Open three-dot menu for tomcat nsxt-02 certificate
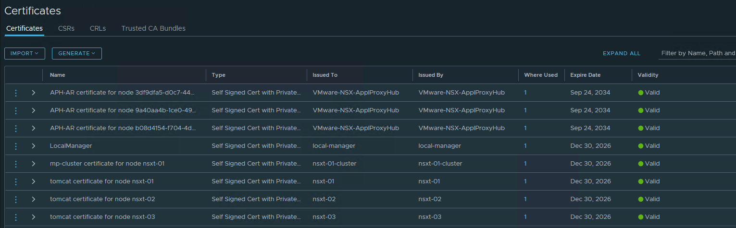The width and height of the screenshot is (736, 228). 15,199
